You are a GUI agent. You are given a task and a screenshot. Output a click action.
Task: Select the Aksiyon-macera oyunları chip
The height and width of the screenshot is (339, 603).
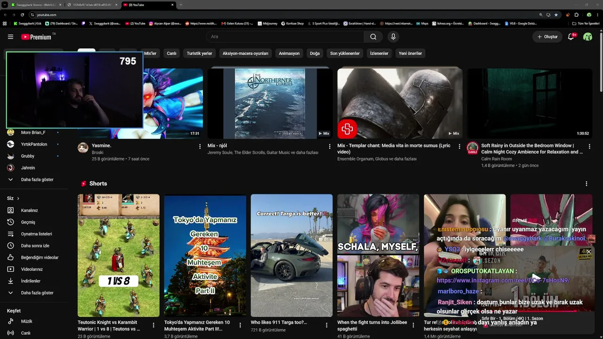click(x=245, y=53)
